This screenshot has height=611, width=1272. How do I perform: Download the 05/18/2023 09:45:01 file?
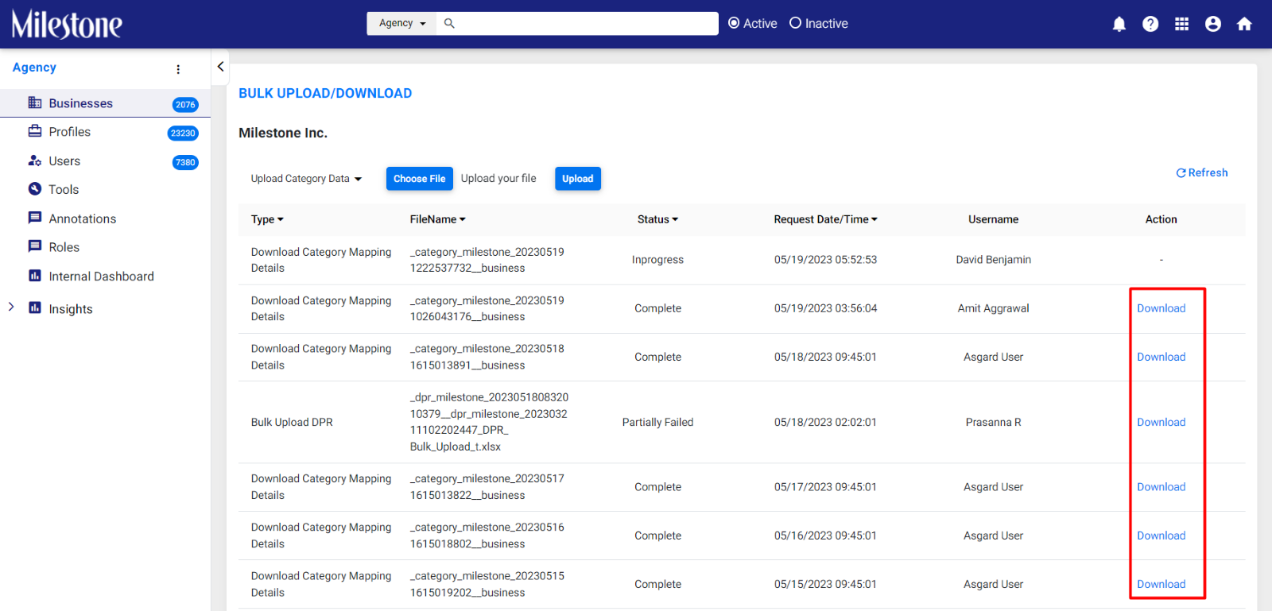(x=1161, y=357)
